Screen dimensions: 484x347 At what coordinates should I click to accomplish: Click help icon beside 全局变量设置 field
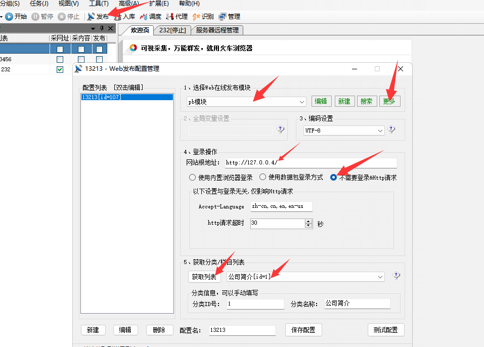(x=281, y=129)
